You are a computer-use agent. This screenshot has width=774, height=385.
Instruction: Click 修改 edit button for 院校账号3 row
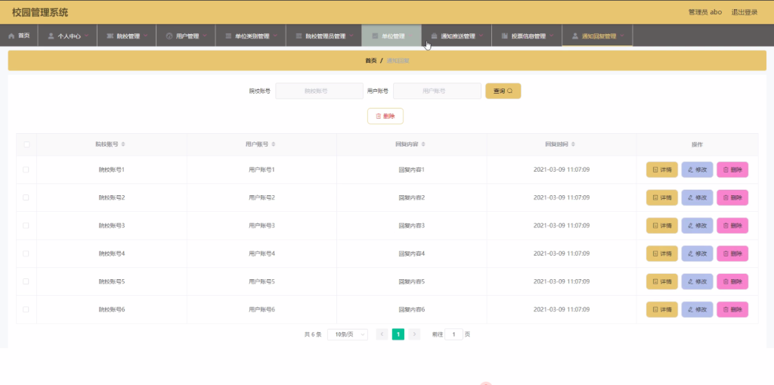click(x=697, y=225)
